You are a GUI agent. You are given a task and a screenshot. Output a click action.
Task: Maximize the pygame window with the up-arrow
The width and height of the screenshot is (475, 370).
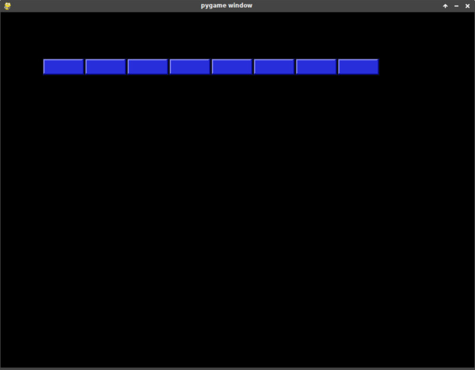pos(445,6)
